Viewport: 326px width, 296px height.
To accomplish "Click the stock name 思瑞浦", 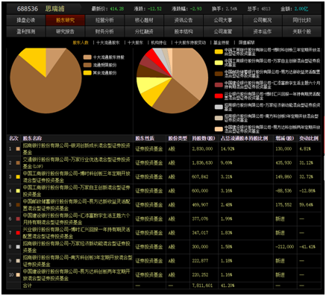I will [54, 9].
